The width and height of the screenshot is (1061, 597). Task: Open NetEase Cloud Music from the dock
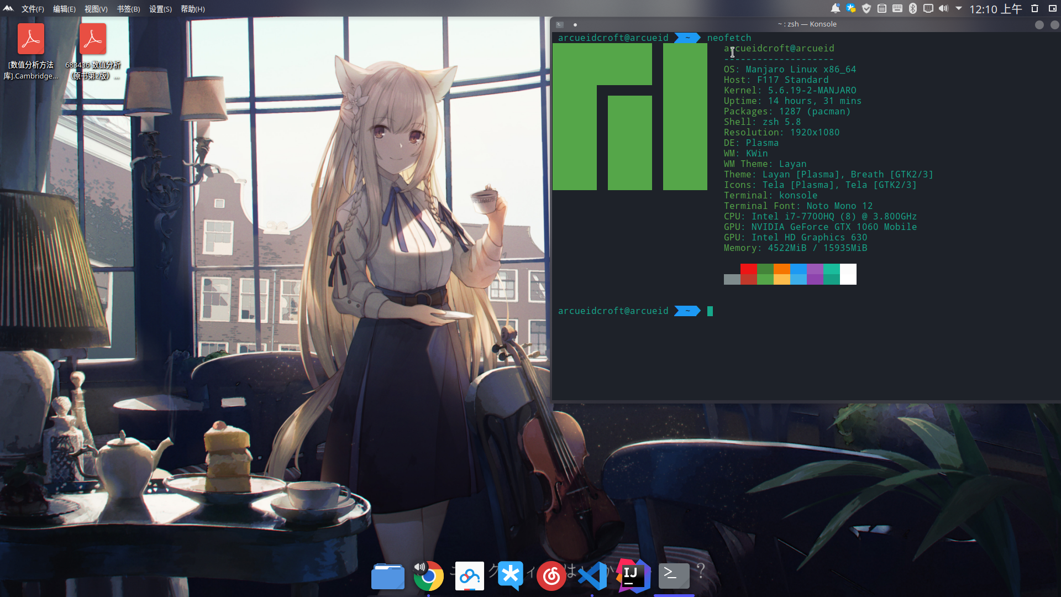click(x=551, y=576)
